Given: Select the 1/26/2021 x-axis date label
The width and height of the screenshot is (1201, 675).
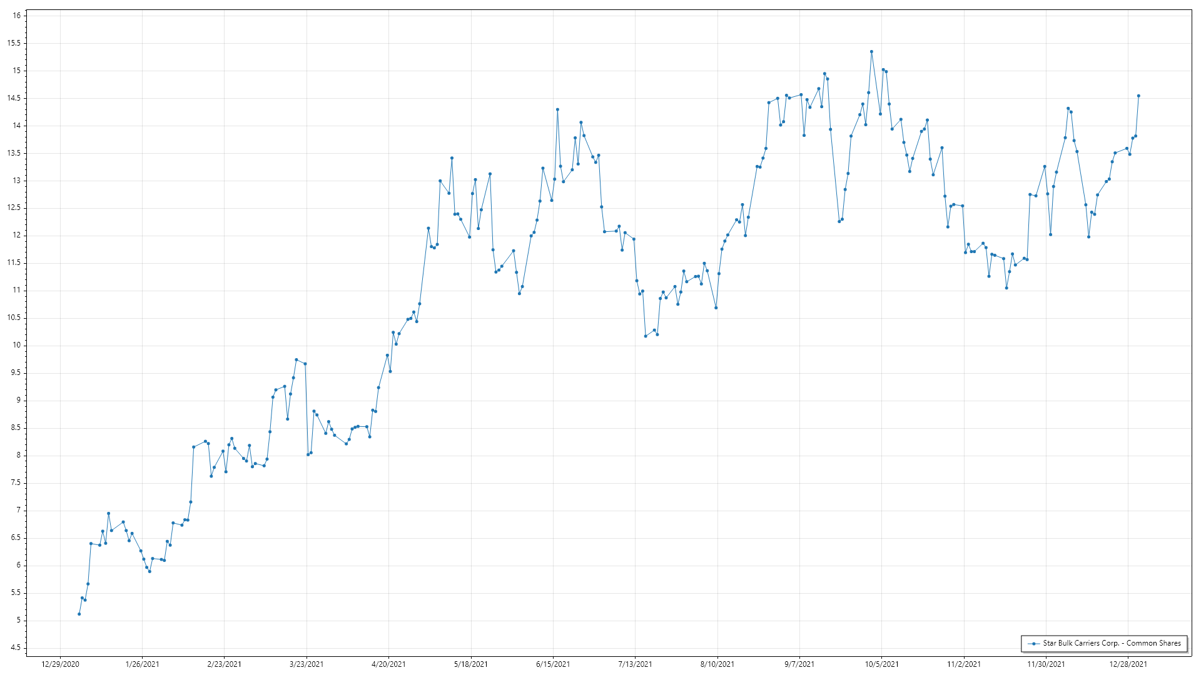Looking at the screenshot, I should [x=142, y=664].
